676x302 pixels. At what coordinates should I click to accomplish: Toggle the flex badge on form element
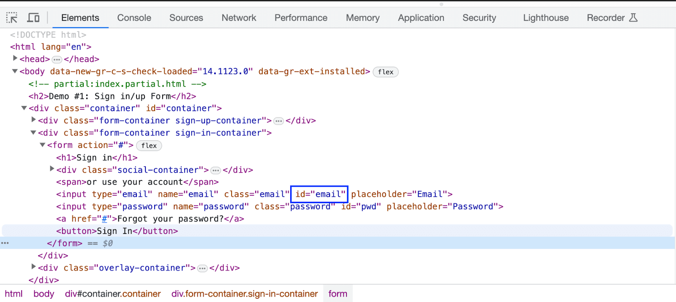pyautogui.click(x=149, y=146)
